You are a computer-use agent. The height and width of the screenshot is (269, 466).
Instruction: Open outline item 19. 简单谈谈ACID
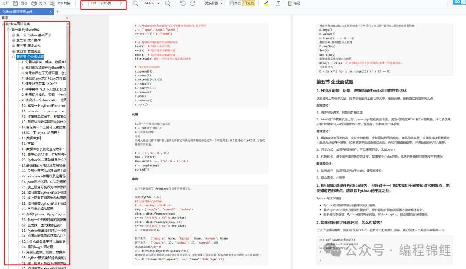[44, 154]
